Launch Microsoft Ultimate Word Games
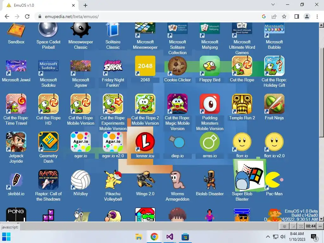Image resolution: width=324 pixels, height=243 pixels. coord(242,30)
